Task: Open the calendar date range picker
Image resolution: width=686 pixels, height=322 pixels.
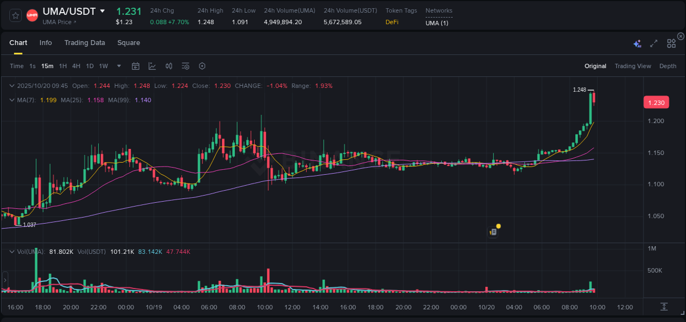Action: [136, 65]
